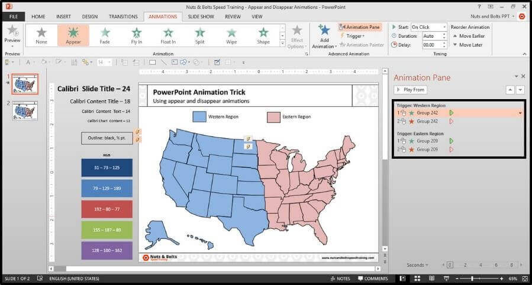Screen dimensions: 532x285
Task: Open dropdown of selected Group 242 animation
Action: point(520,113)
